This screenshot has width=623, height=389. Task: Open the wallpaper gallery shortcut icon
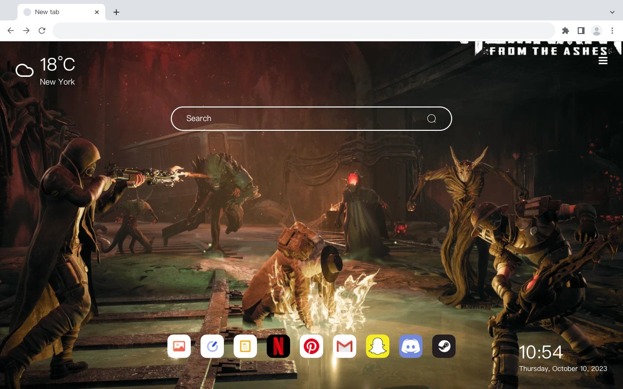pyautogui.click(x=179, y=346)
